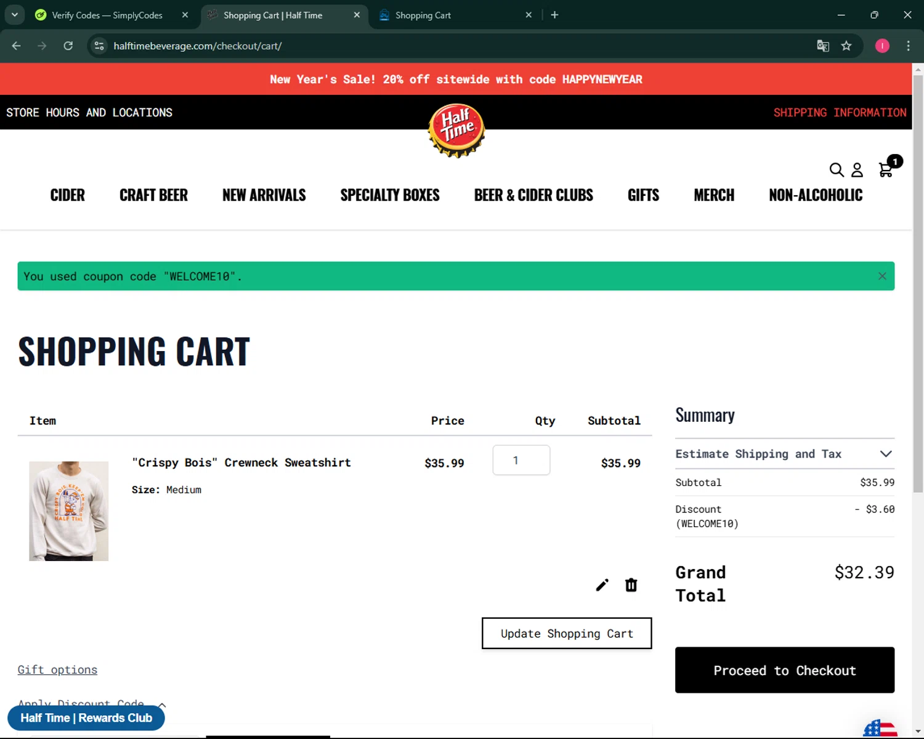The height and width of the screenshot is (739, 924).
Task: Reload the page with refresh icon
Action: coord(68,46)
